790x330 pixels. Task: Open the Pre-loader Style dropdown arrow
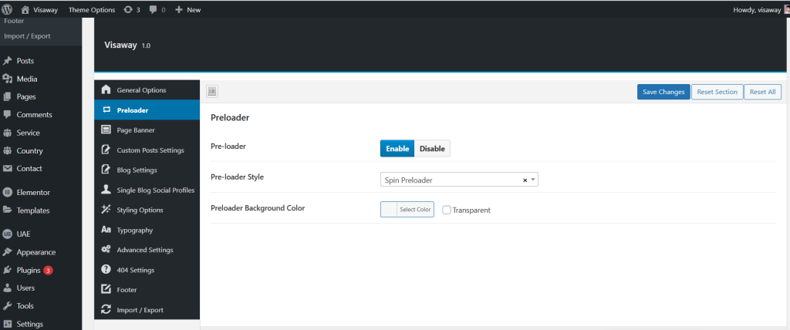point(532,180)
